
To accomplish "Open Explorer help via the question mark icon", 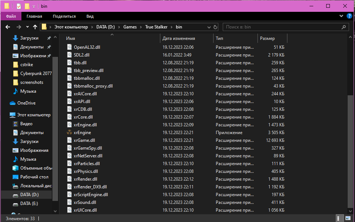I will click(349, 16).
